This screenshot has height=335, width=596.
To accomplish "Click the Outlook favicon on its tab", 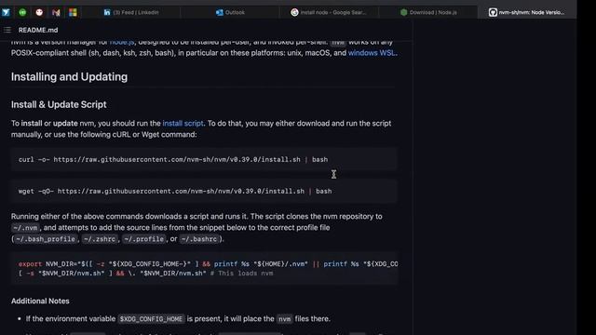I will (220, 12).
